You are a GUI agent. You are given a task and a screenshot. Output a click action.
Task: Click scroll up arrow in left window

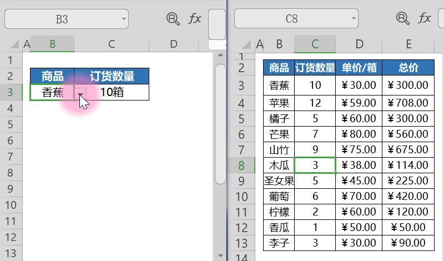pyautogui.click(x=220, y=55)
